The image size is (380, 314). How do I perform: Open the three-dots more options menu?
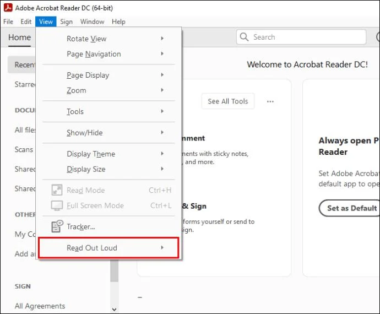pos(270,101)
